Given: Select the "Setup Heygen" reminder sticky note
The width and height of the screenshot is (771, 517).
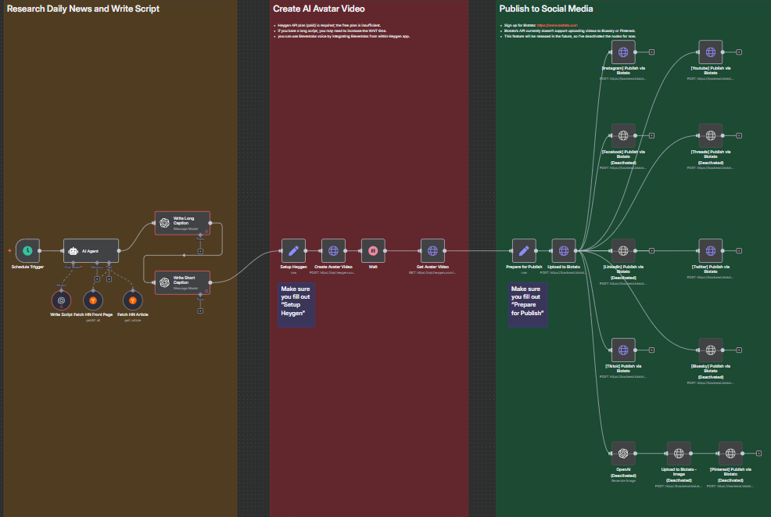Looking at the screenshot, I should (x=297, y=305).
